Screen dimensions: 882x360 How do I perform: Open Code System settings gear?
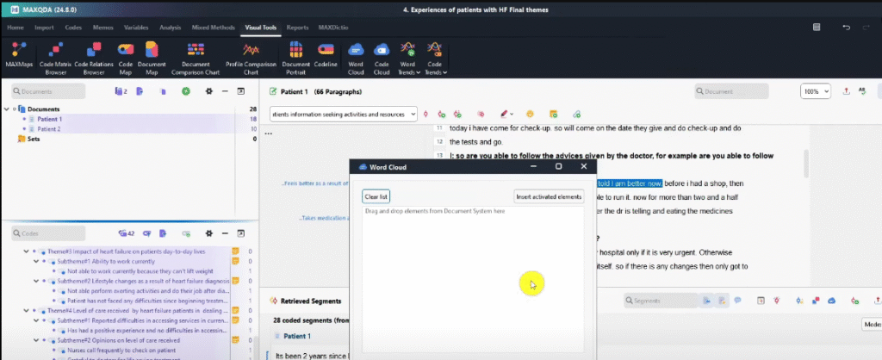click(x=208, y=233)
